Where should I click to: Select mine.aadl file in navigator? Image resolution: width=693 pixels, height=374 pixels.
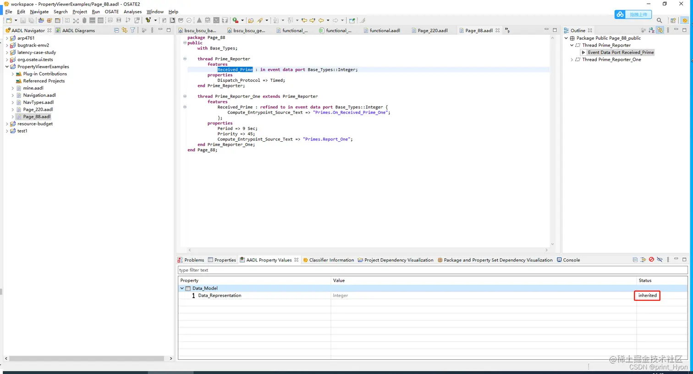point(33,88)
